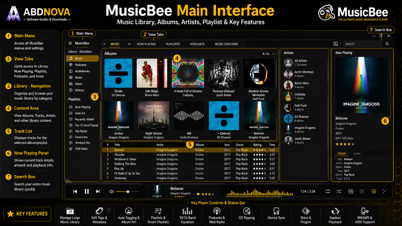This screenshot has height=226, width=402.
Task: Open the Divide album cover
Action: tap(118, 73)
